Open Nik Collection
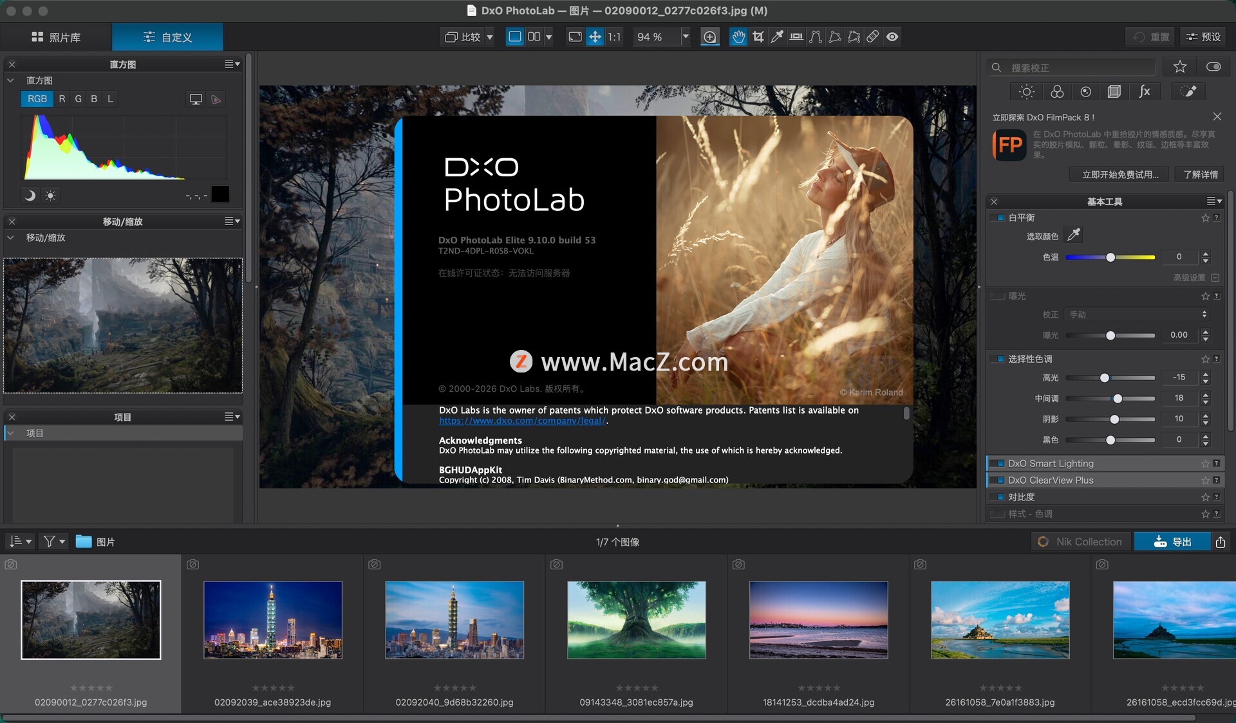This screenshot has height=723, width=1236. click(1081, 542)
